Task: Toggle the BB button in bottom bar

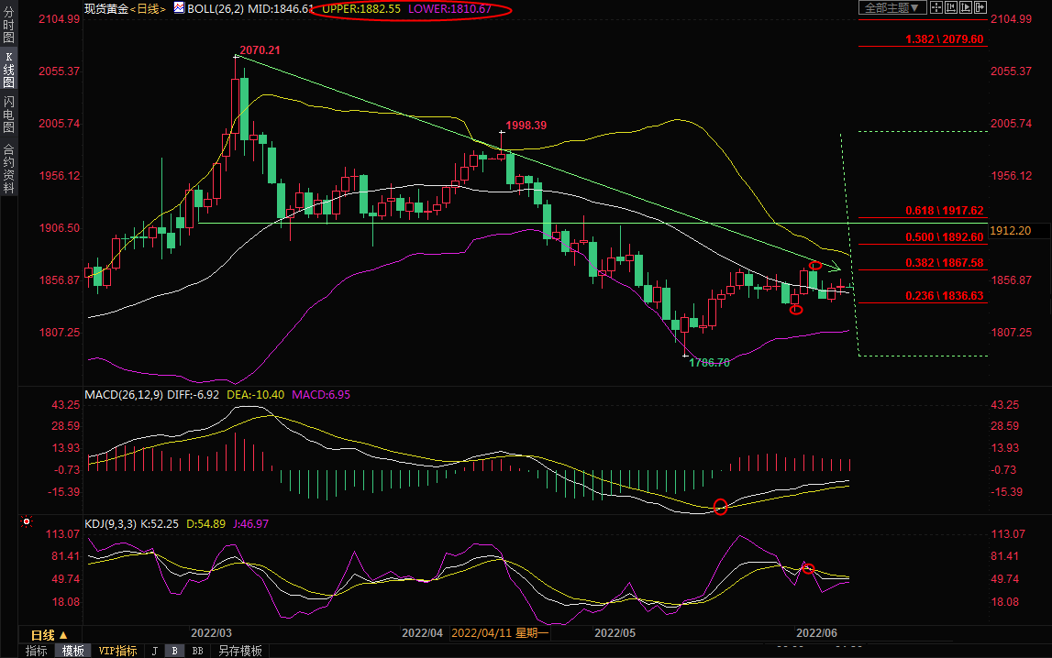Action: (x=196, y=651)
